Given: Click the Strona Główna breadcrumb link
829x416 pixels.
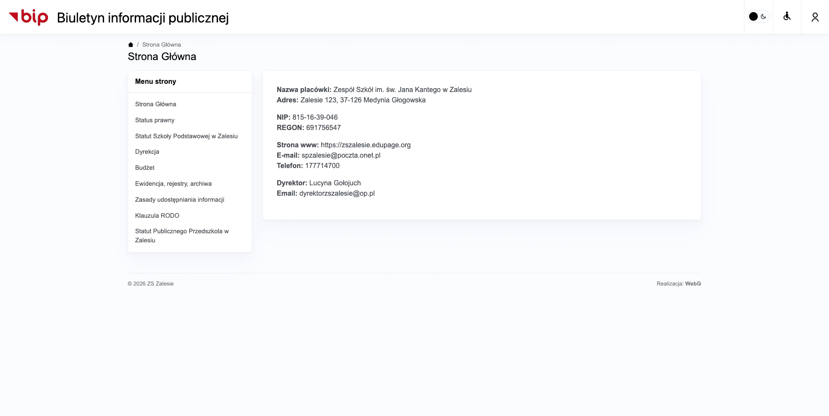Looking at the screenshot, I should click(x=161, y=44).
